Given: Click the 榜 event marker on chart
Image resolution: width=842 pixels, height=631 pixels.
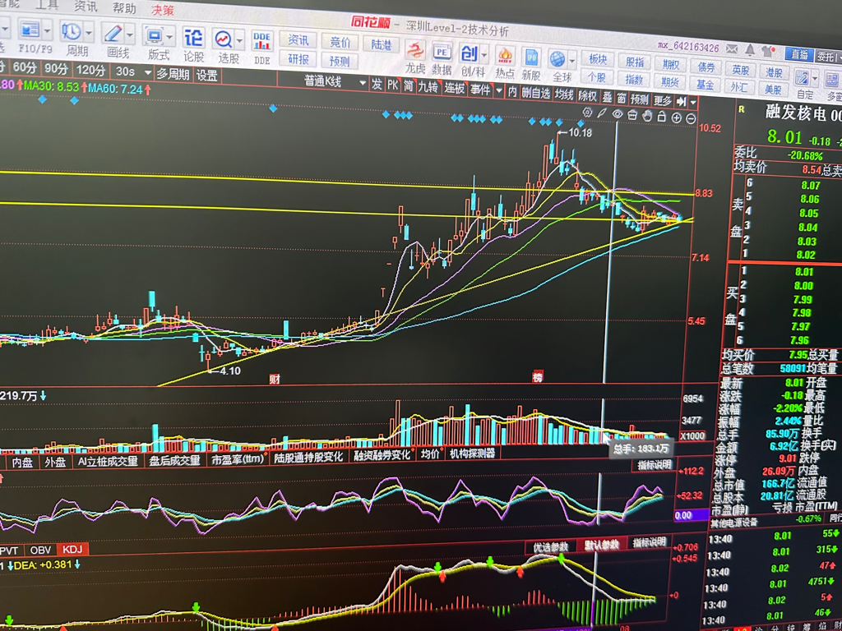Looking at the screenshot, I should tap(538, 377).
